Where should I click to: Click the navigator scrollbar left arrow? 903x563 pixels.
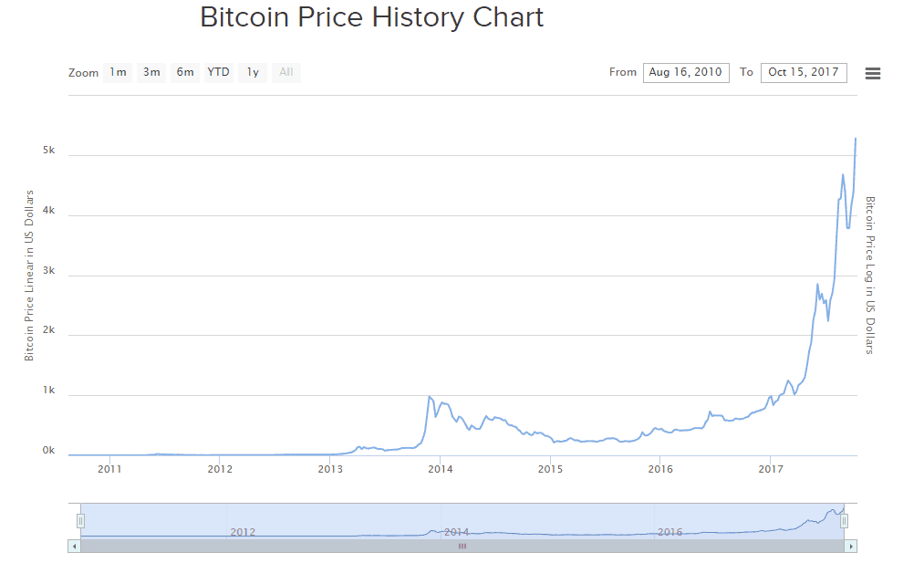74,546
